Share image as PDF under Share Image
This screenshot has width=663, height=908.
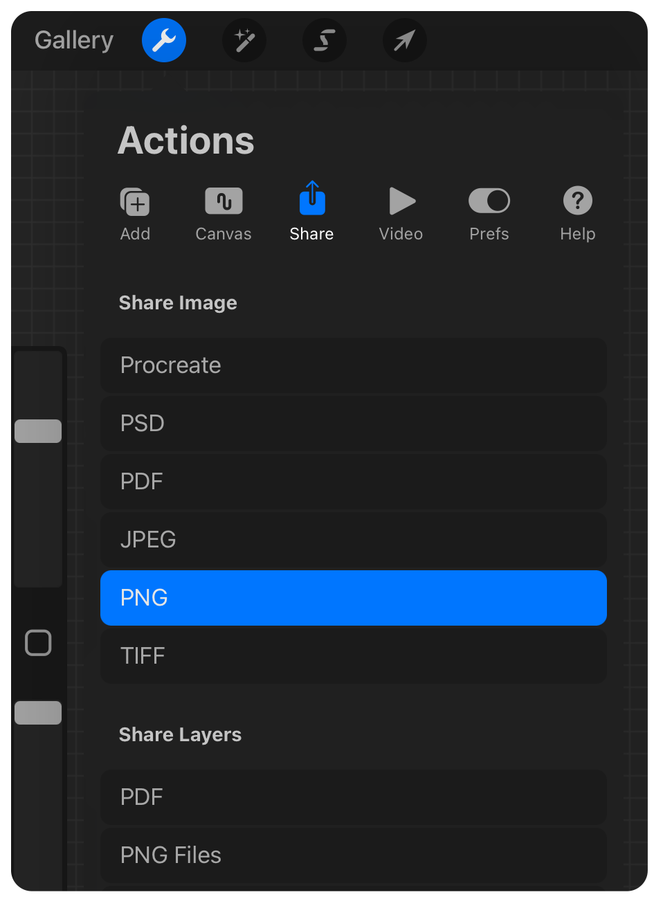[354, 482]
